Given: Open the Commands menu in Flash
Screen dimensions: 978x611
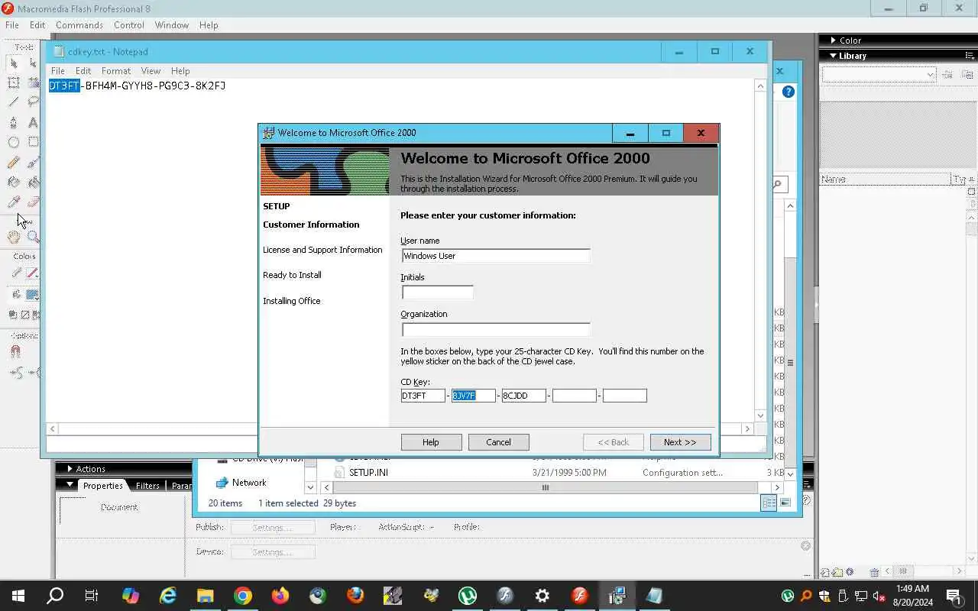Looking at the screenshot, I should click(x=79, y=25).
